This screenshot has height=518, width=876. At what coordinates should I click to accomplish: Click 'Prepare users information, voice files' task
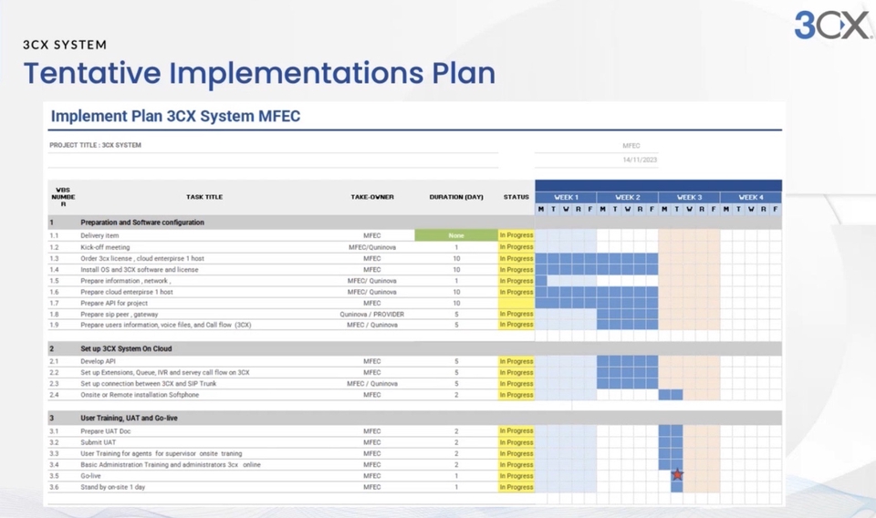166,325
